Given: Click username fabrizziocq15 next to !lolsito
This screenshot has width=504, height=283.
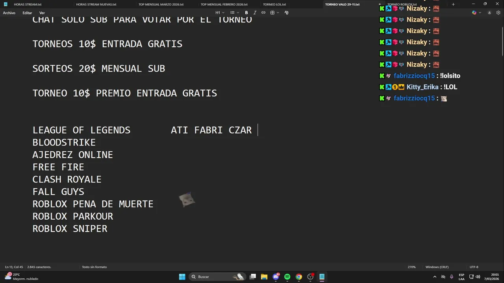Looking at the screenshot, I should point(414,76).
